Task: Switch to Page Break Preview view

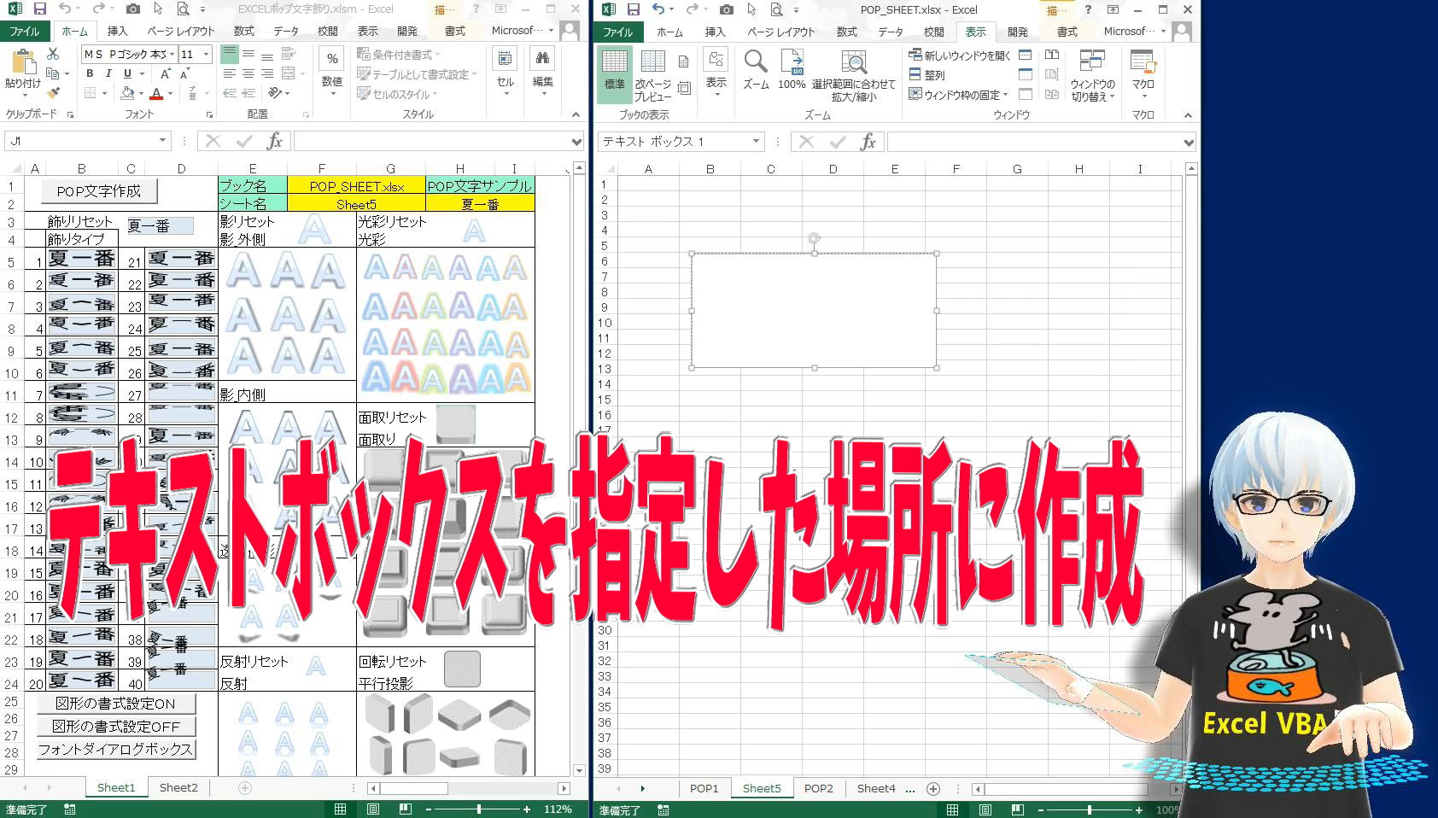Action: tap(653, 75)
